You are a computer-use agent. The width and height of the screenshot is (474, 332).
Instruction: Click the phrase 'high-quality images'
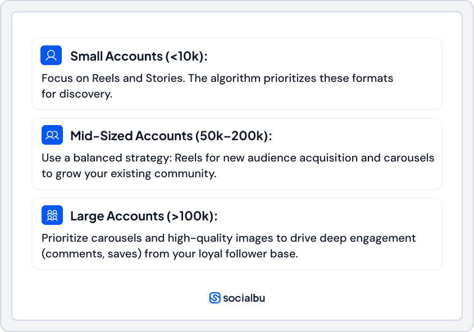[215, 238]
